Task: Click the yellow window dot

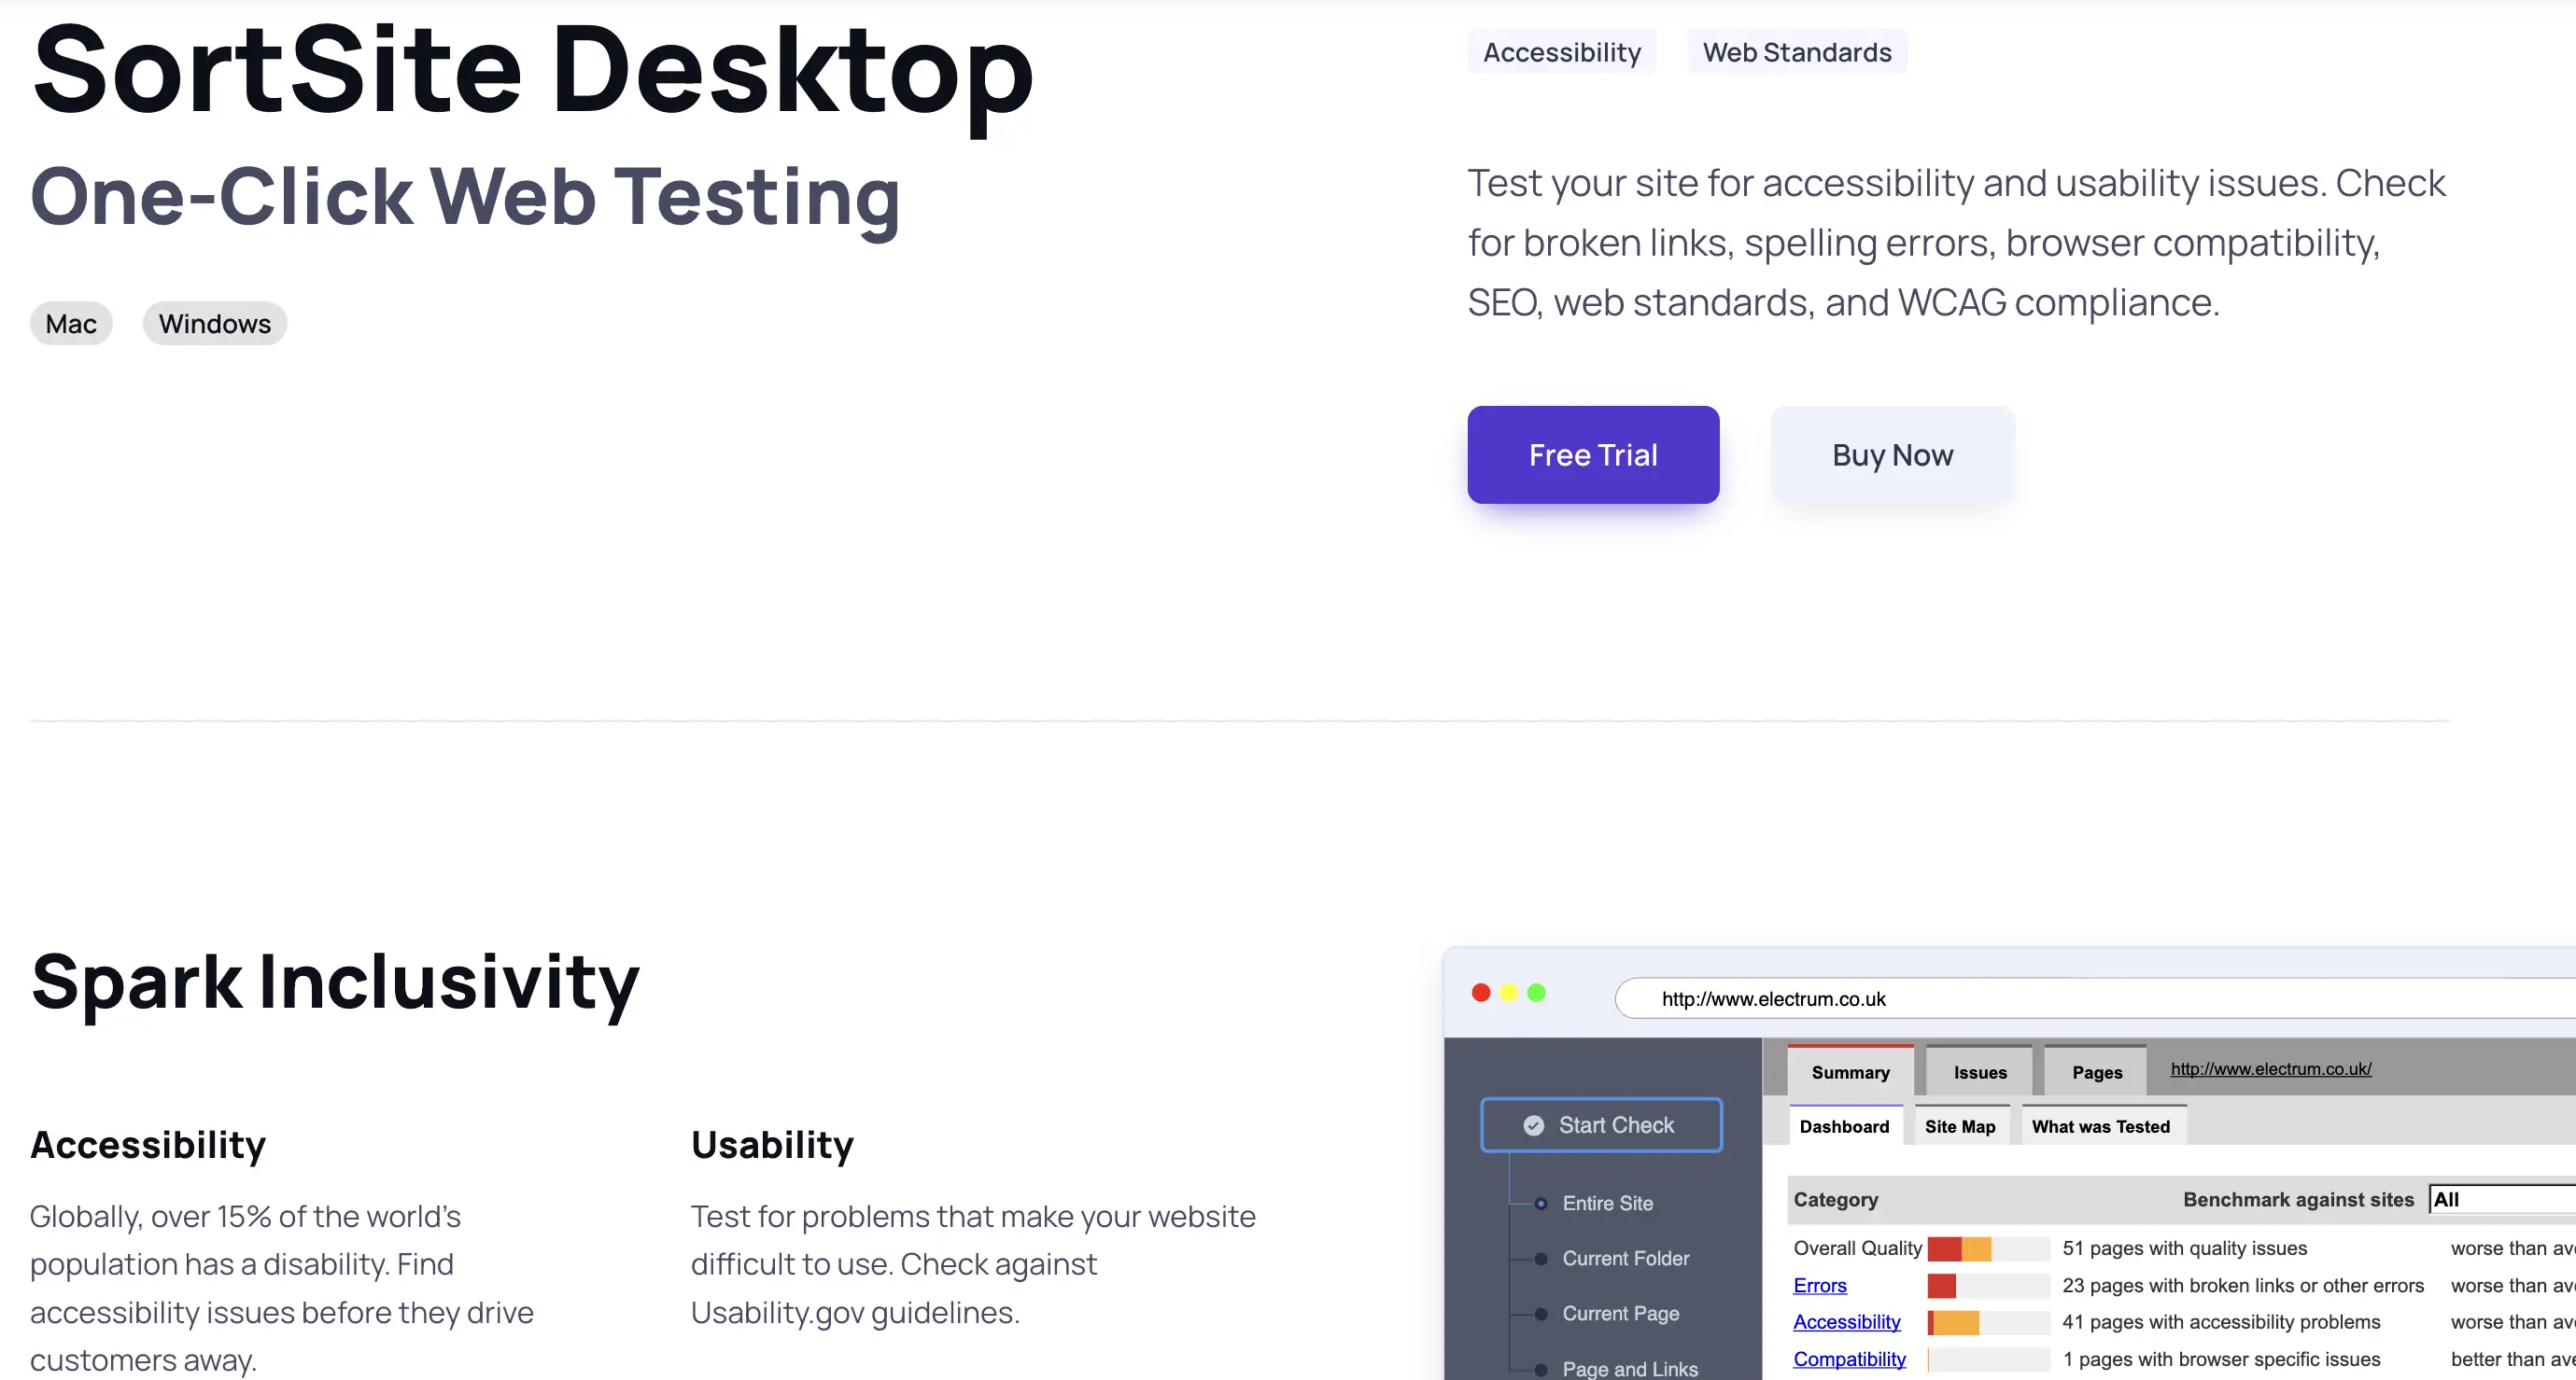Action: point(1509,992)
